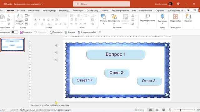Select the Вопрос 1 shape on slide

(x=116, y=54)
